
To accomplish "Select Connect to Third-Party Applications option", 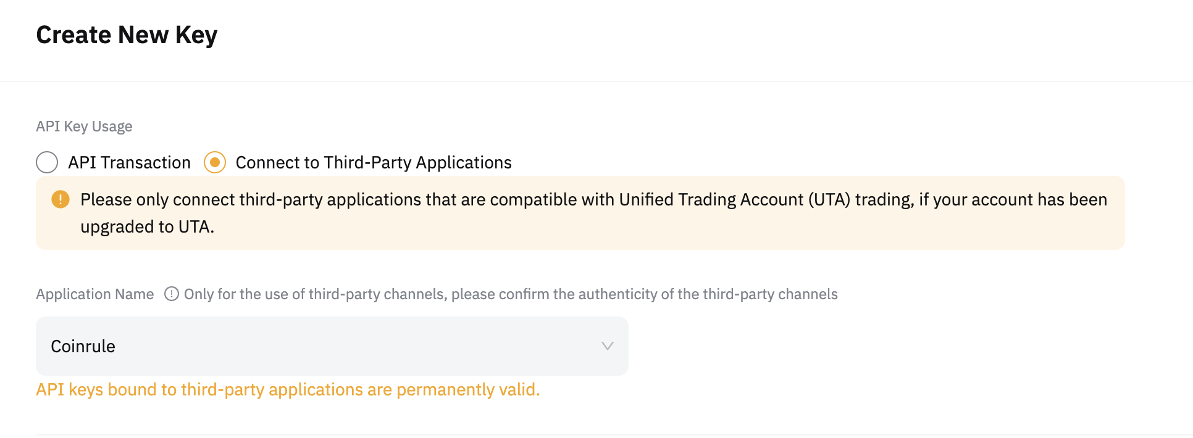I will point(215,162).
